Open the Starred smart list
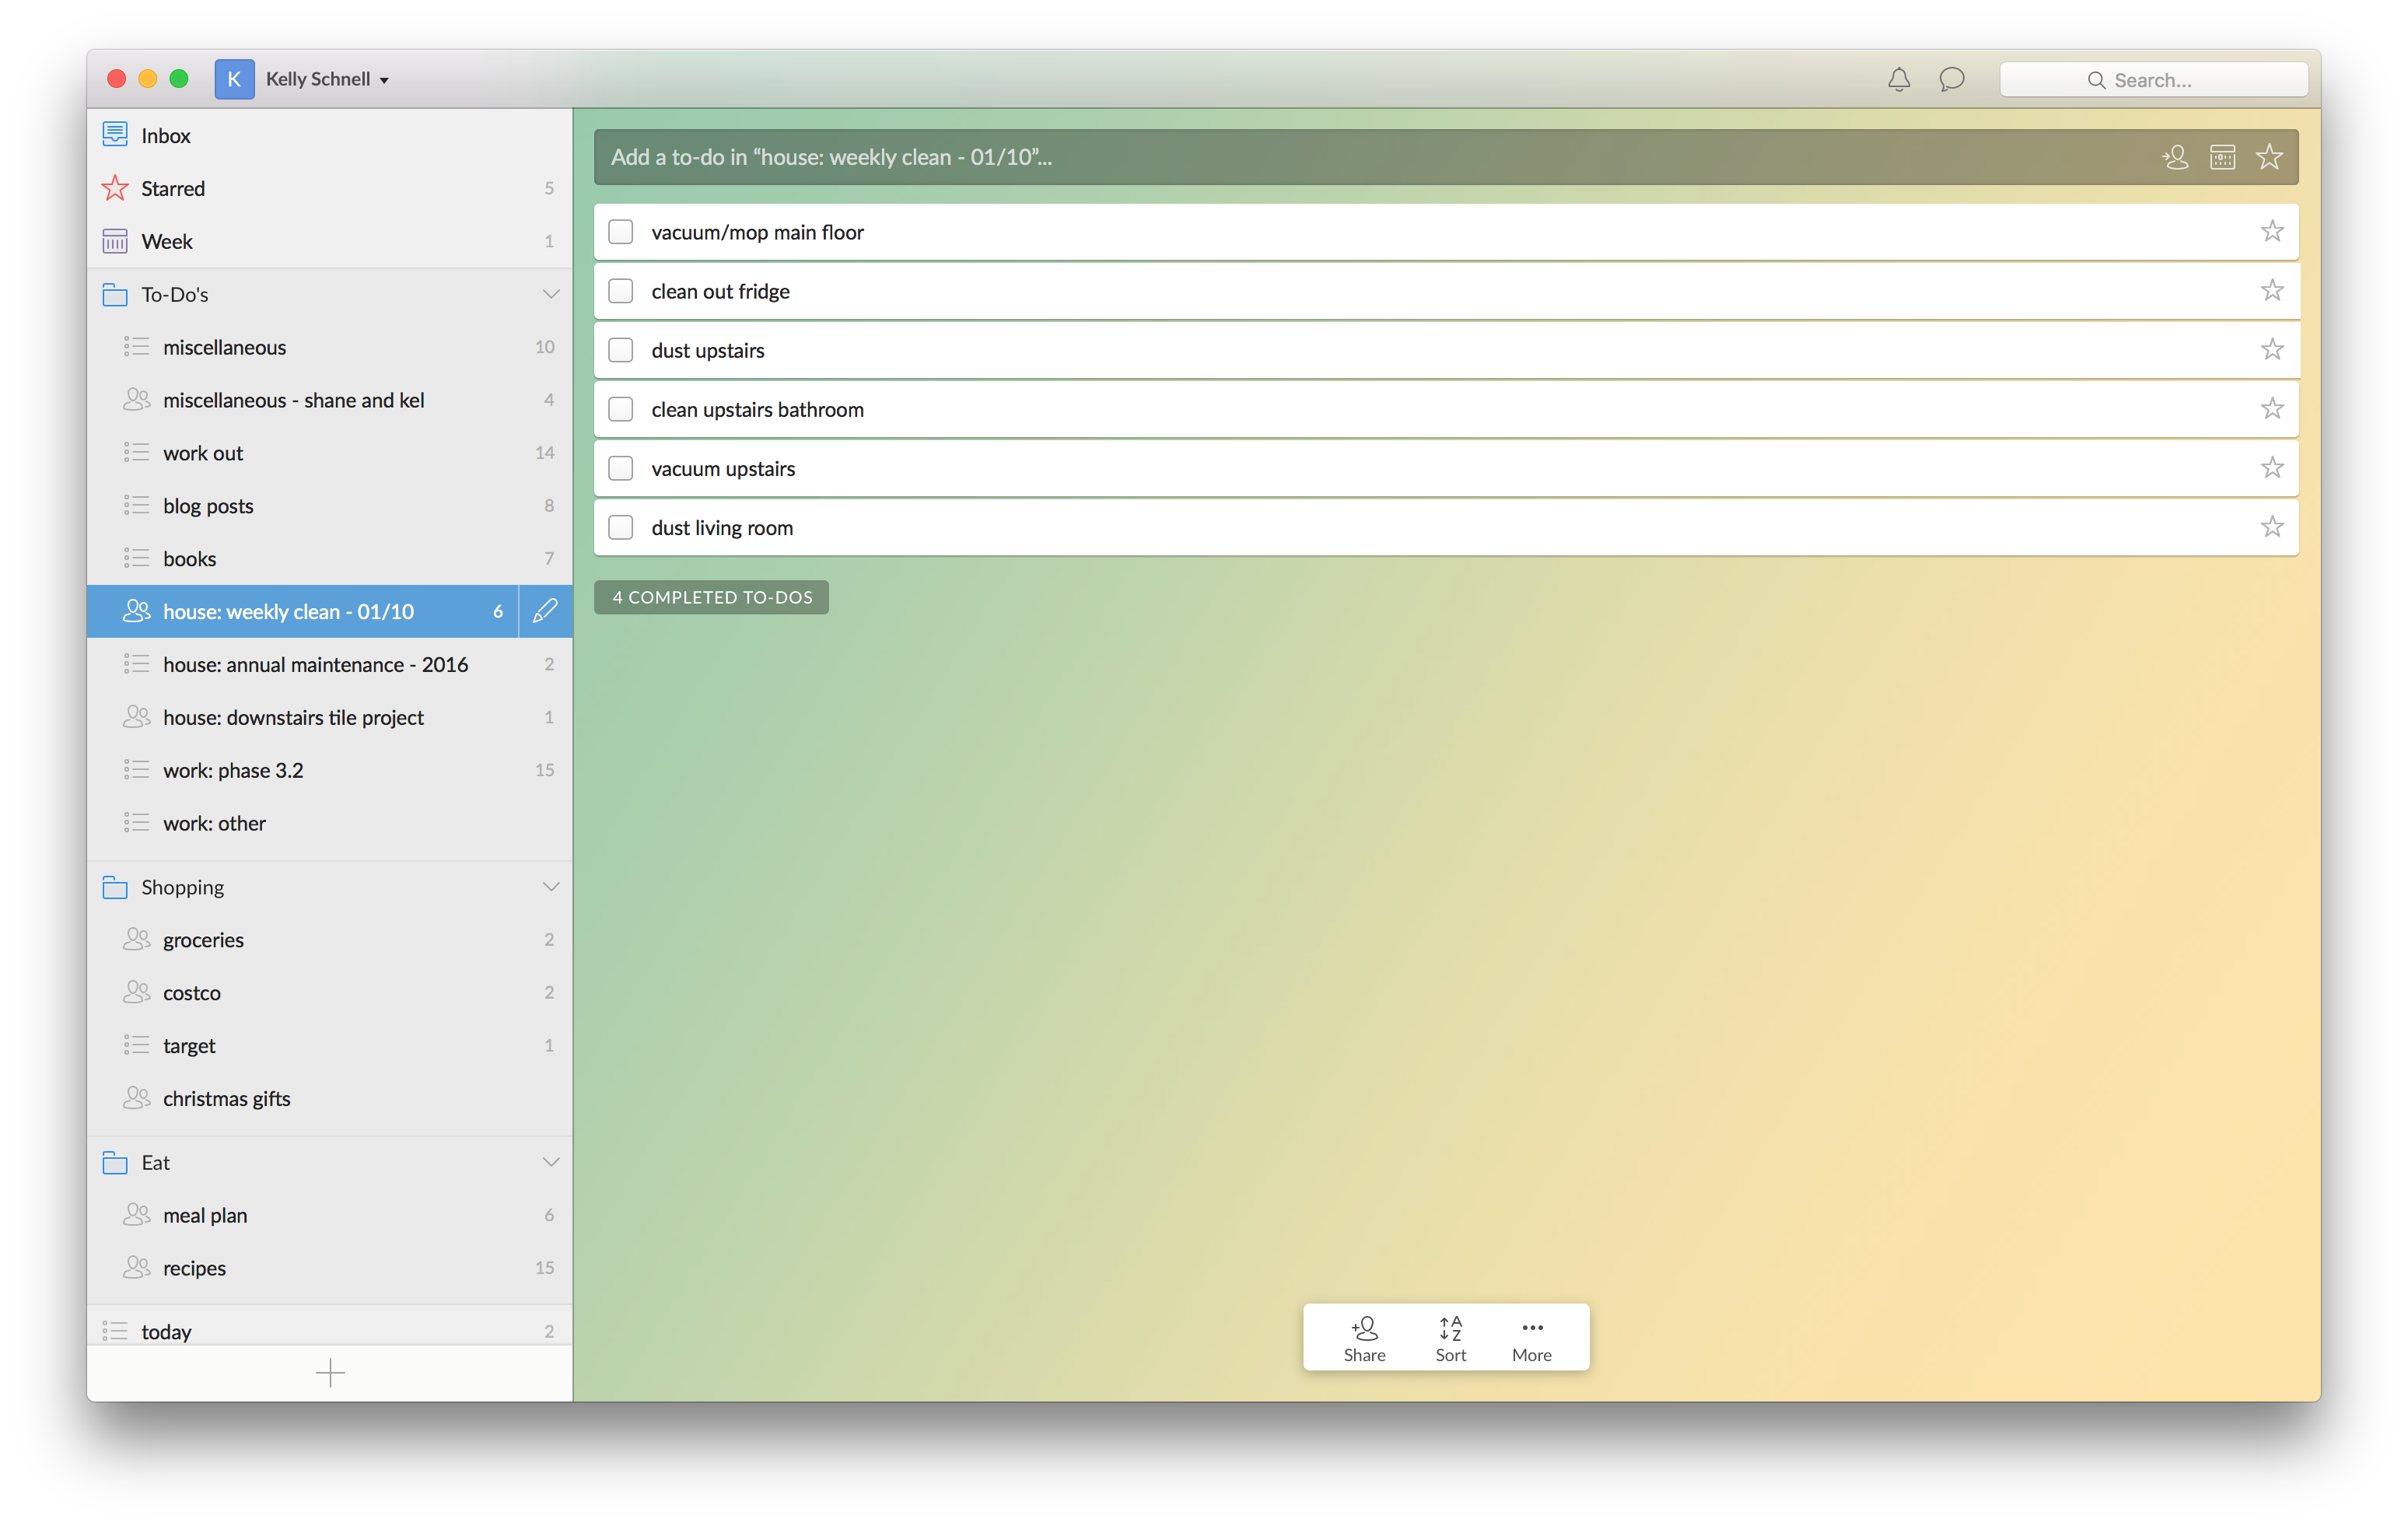Image resolution: width=2408 pixels, height=1526 pixels. point(173,188)
